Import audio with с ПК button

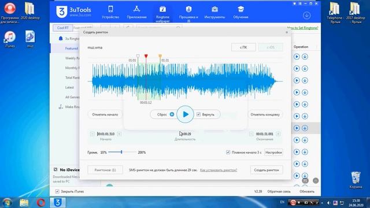tap(243, 47)
